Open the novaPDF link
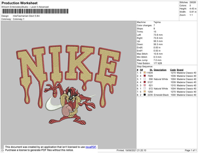Image resolution: width=198 pixels, height=153 pixels. (x=91, y=147)
